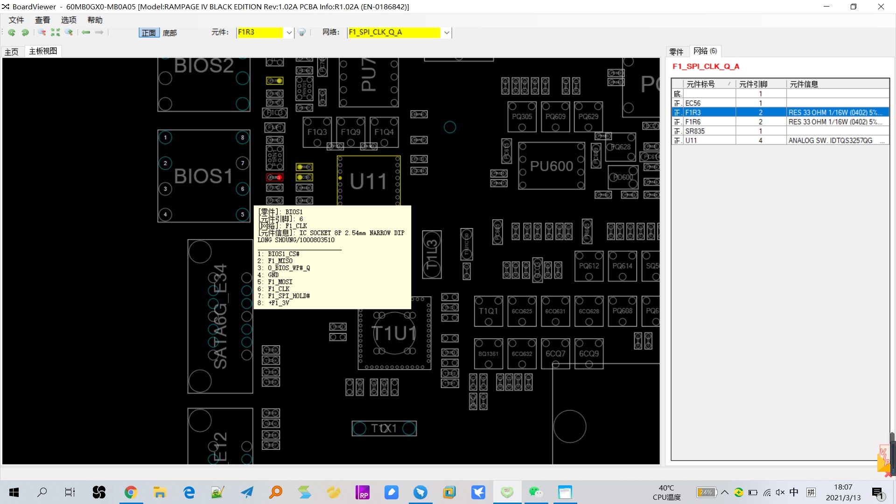The height and width of the screenshot is (504, 896).
Task: Open WeChat from taskbar
Action: pyautogui.click(x=536, y=492)
